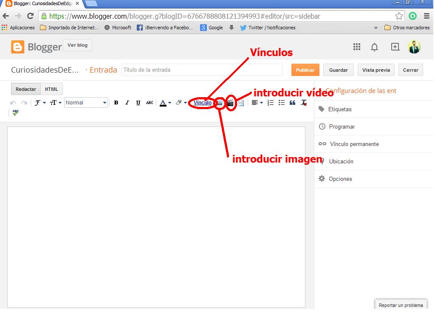Image resolution: width=435 pixels, height=326 pixels.
Task: Switch to HTML mode
Action: click(51, 89)
